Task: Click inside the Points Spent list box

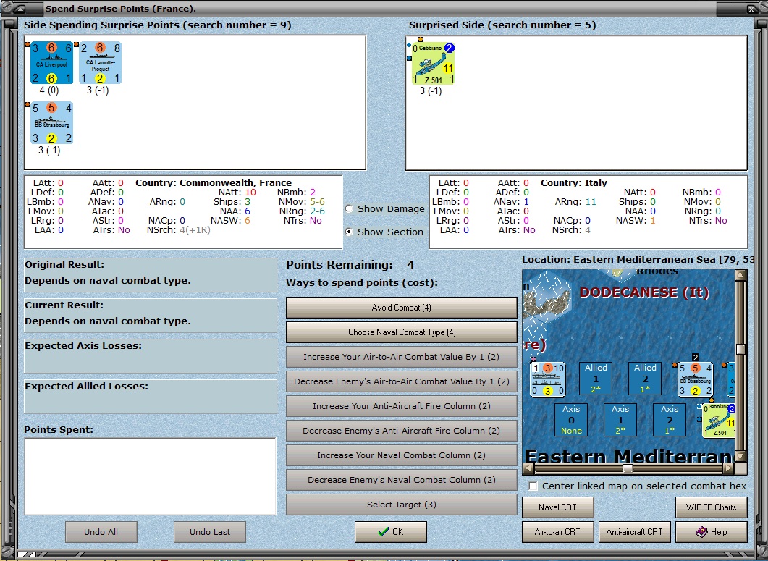Action: click(x=151, y=476)
